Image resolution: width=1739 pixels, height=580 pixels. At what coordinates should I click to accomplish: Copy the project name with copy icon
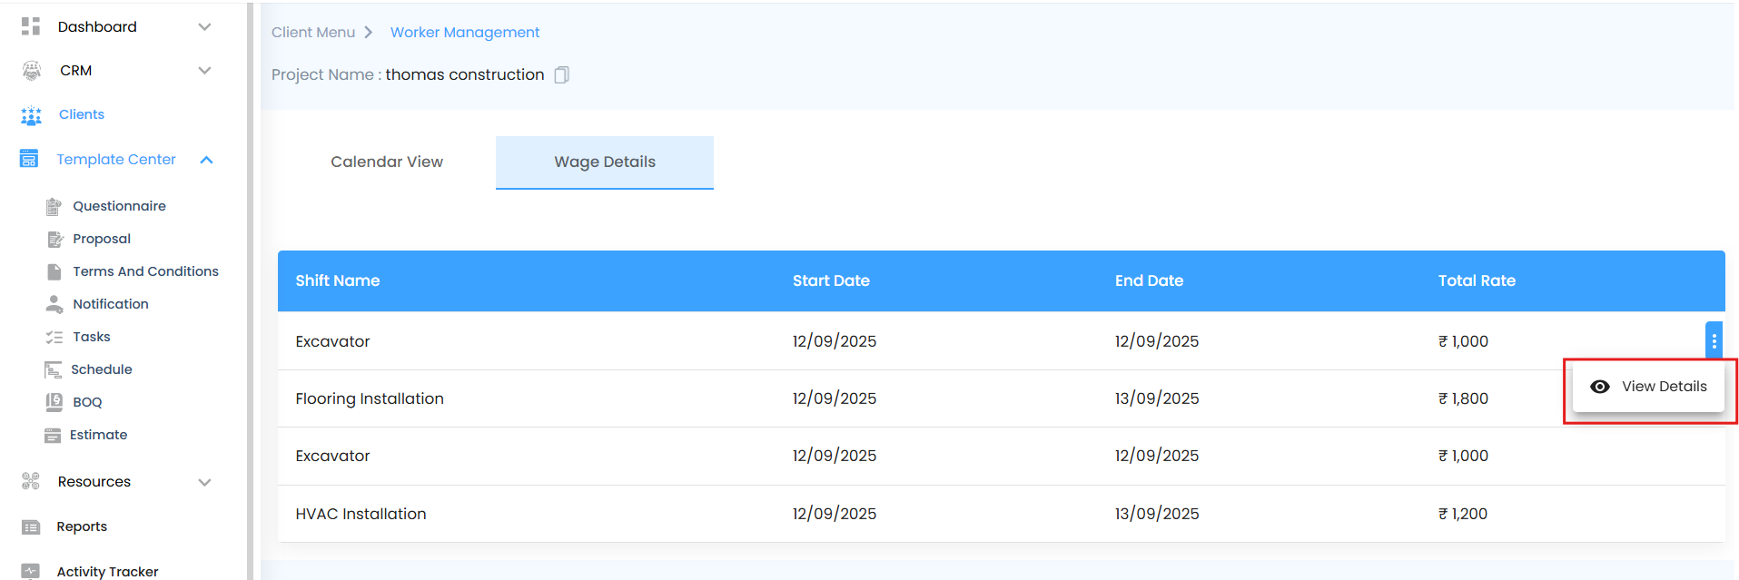562,74
